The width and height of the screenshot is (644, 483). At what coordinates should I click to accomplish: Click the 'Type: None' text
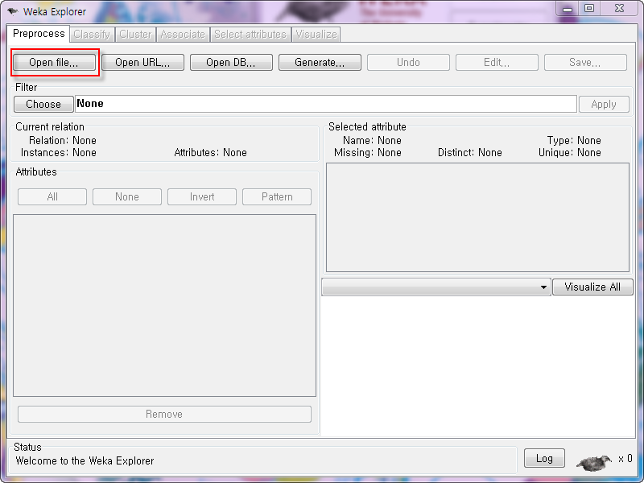(x=574, y=140)
